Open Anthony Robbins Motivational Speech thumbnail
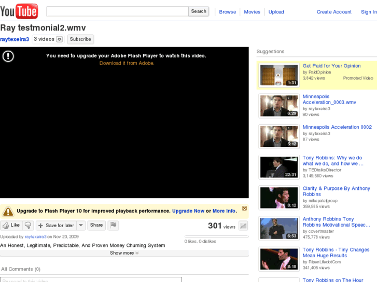The height and width of the screenshot is (282, 377). (x=279, y=229)
